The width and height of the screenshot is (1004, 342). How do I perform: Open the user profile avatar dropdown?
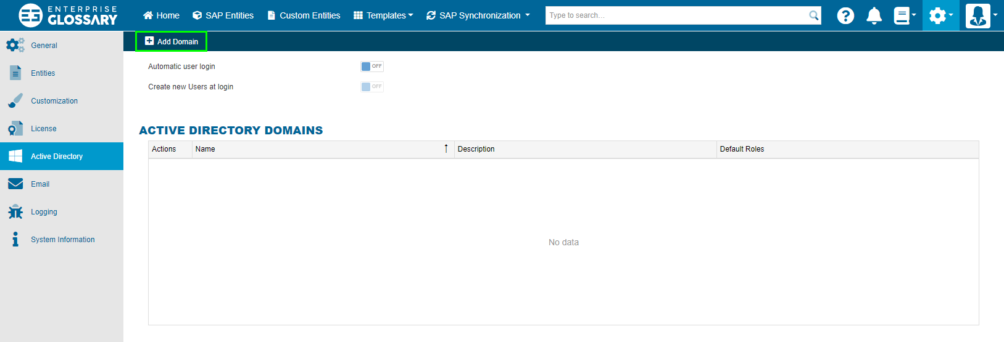click(981, 15)
